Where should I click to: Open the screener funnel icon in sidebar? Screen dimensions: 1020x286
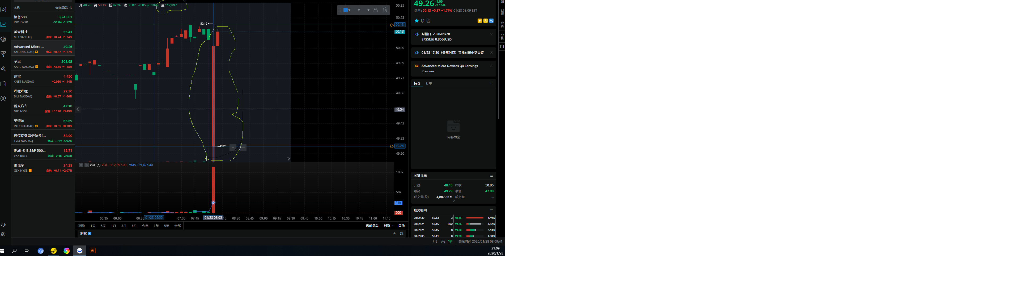point(3,54)
